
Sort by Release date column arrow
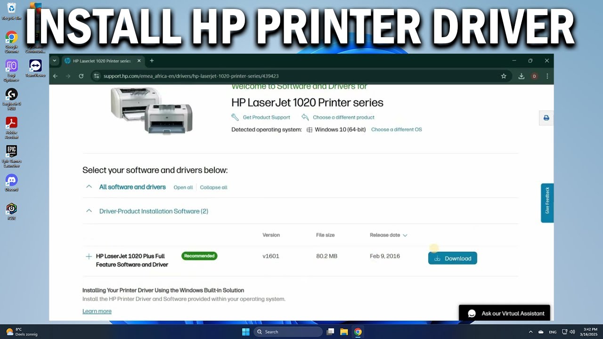pyautogui.click(x=405, y=235)
